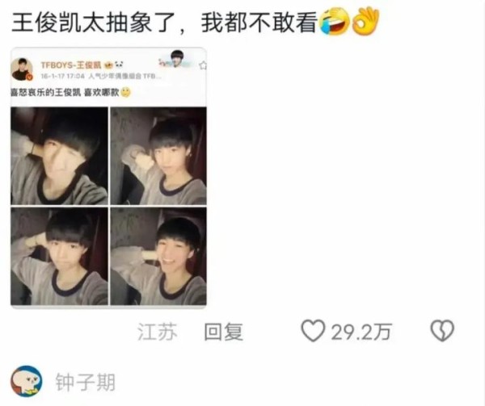Reply using the 回复 button
The image size is (485, 406).
coord(223,332)
